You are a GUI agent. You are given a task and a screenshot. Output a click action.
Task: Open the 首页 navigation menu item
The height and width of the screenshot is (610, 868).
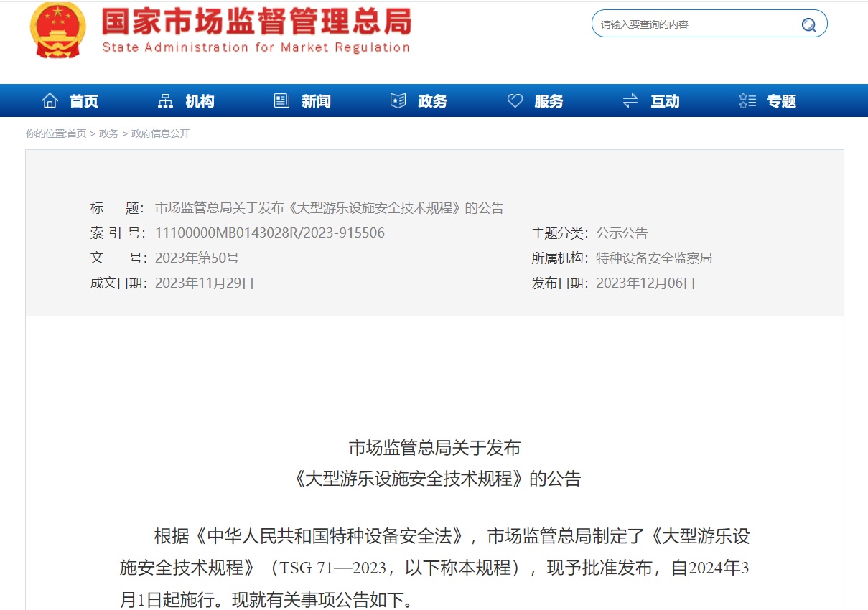[84, 101]
